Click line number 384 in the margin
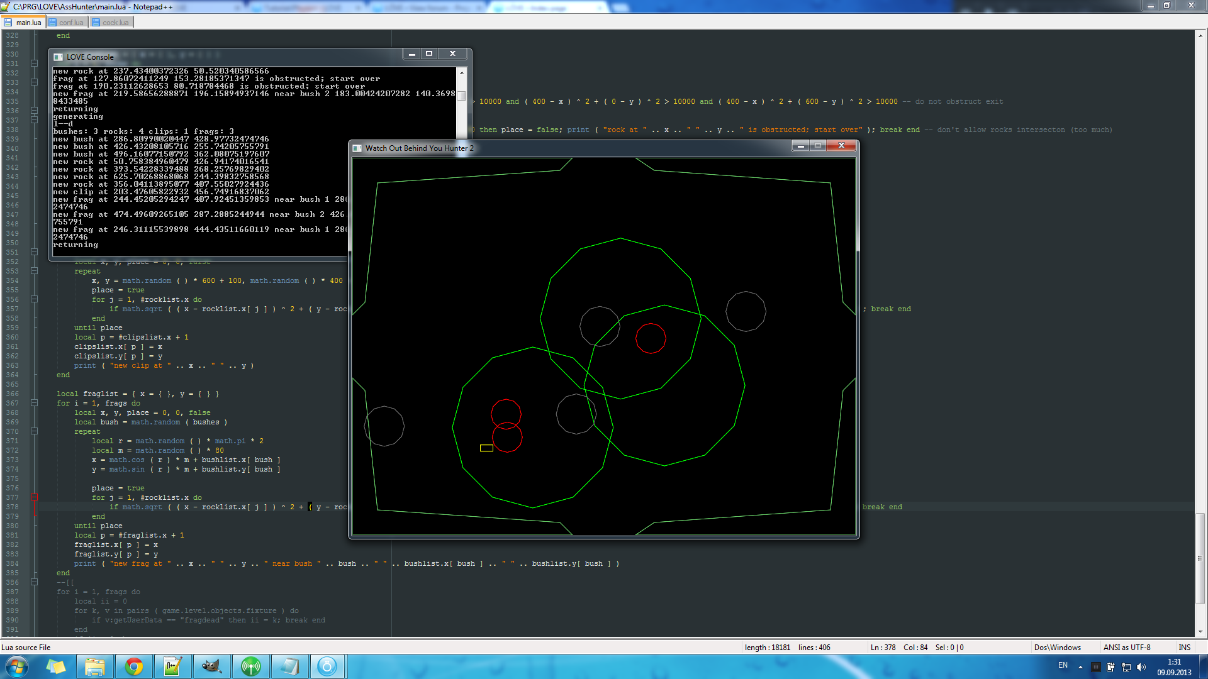1208x679 pixels. [x=13, y=563]
